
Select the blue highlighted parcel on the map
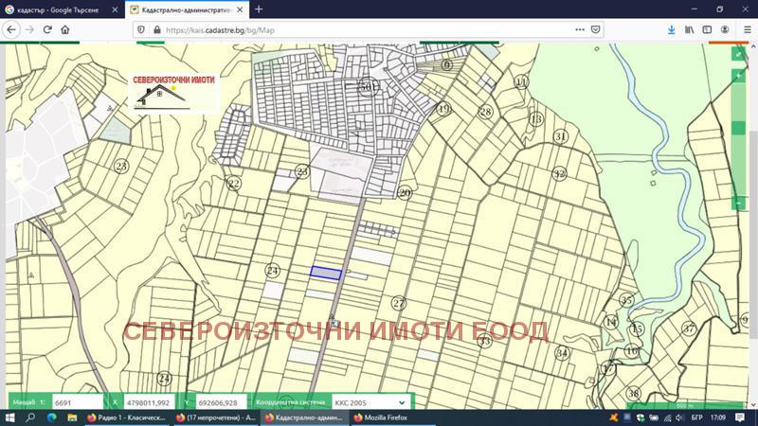(326, 273)
